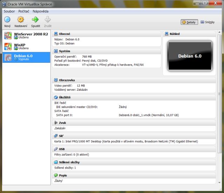
Task: Click the 12 MB video memory value
Action: click(x=81, y=86)
